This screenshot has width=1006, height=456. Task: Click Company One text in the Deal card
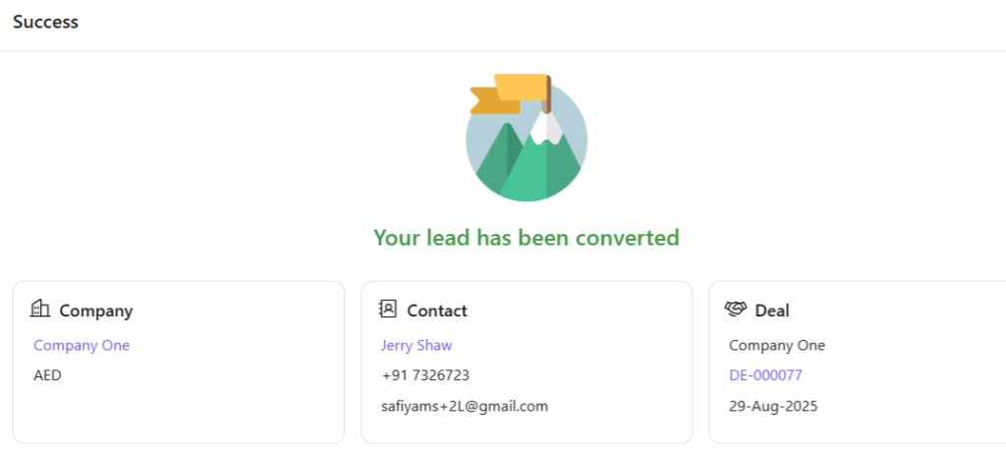[x=777, y=345]
